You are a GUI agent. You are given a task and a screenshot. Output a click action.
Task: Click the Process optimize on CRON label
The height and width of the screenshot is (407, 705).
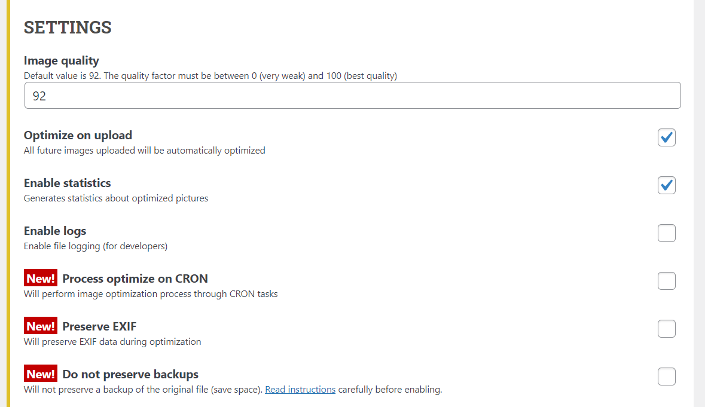pos(135,279)
